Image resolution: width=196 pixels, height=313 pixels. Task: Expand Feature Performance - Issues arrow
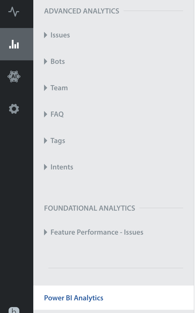[46, 232]
